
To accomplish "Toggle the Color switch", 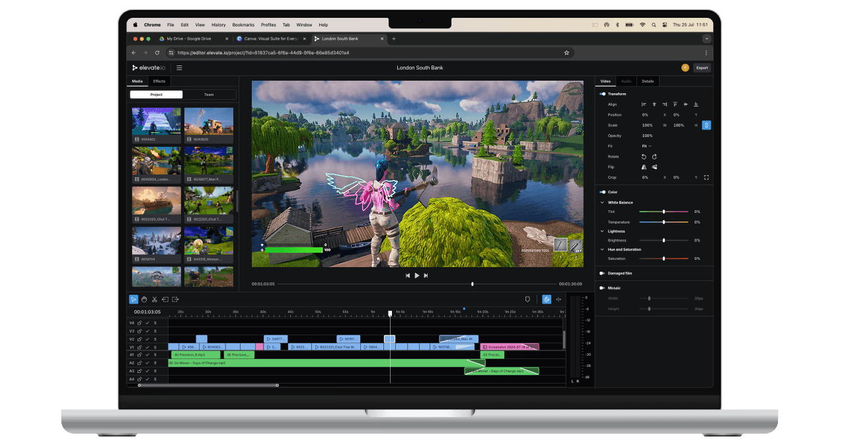I will (x=603, y=192).
